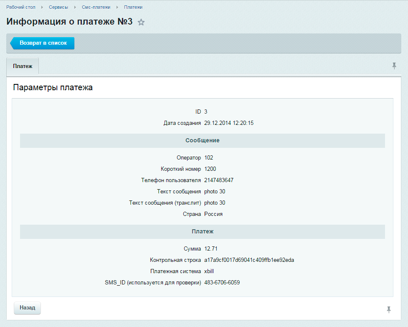This screenshot has width=408, height=327.
Task: Click the user phone 2147483647
Action: (x=219, y=180)
